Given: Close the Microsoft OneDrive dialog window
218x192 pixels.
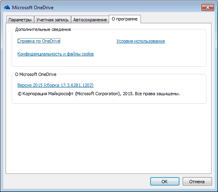Looking at the screenshot, I should pos(208,7).
